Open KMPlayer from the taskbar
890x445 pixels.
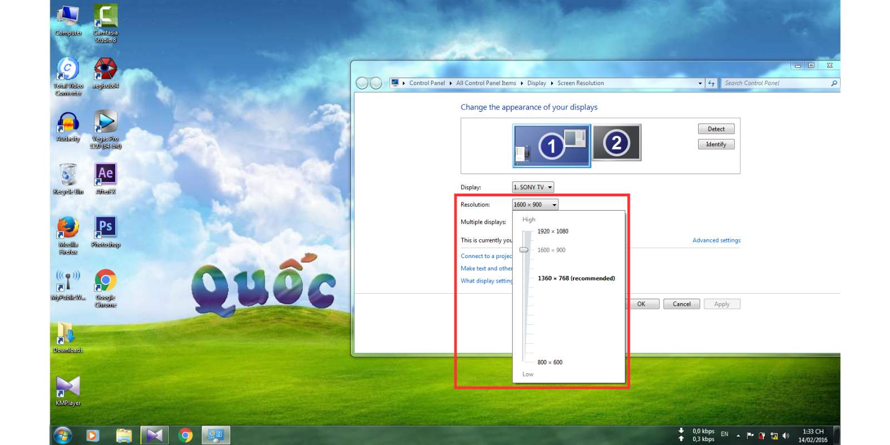(x=154, y=436)
